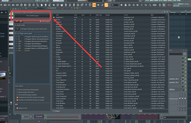Open the project info icon

78,5
